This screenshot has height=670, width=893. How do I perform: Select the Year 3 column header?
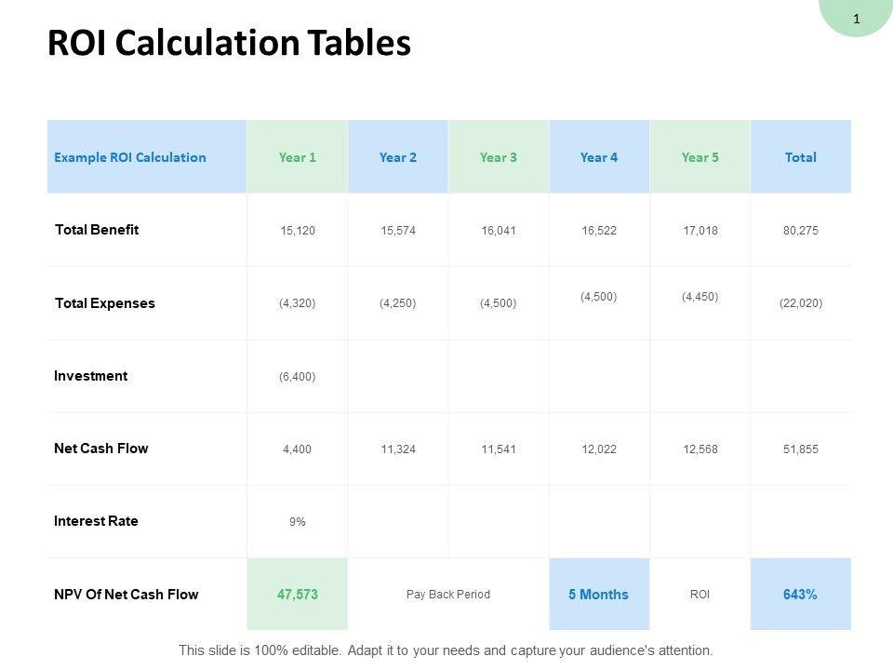[x=499, y=157]
